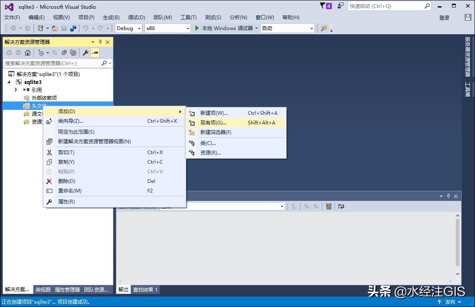475x307 pixels.
Task: Click the search magnifier in Solution Explorer
Action: 104,63
